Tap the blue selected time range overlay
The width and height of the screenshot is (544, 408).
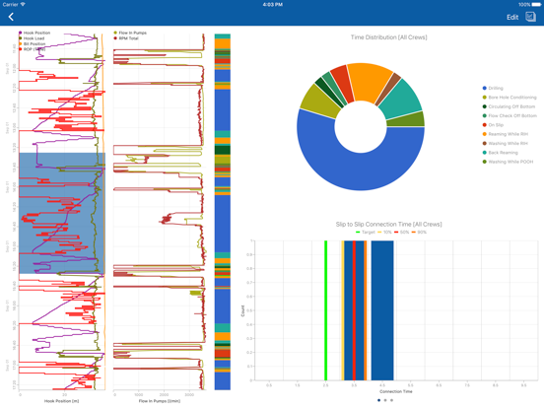point(62,213)
